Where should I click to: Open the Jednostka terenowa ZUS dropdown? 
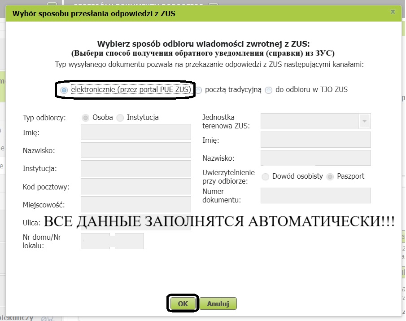pos(364,121)
